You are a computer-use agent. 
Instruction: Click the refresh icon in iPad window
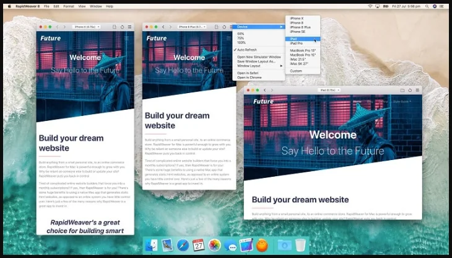coord(410,91)
